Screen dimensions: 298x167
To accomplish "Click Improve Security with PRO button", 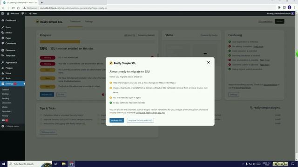I will click(140, 120).
